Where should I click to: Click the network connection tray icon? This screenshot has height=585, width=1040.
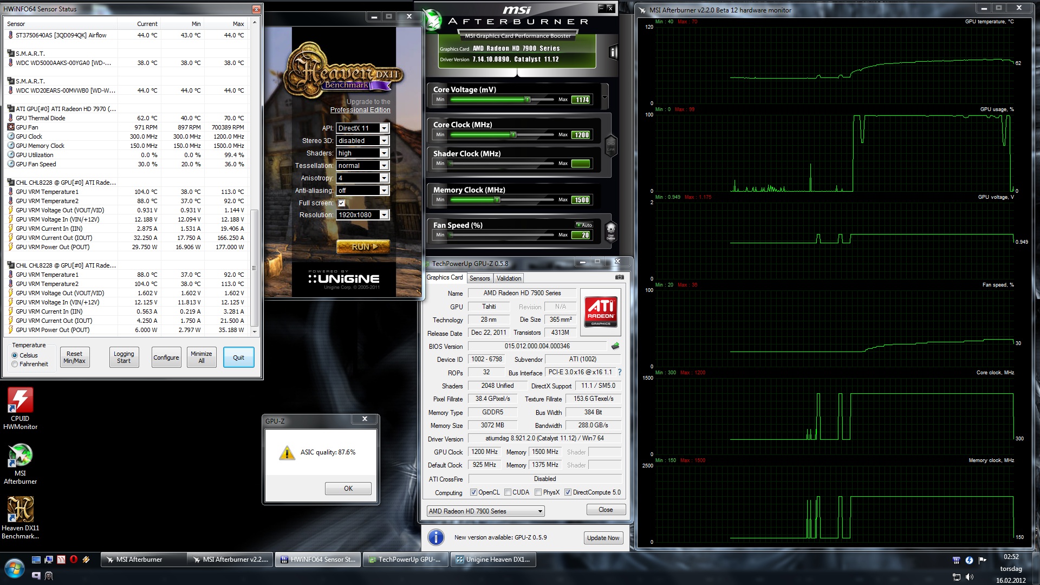pyautogui.click(x=957, y=577)
